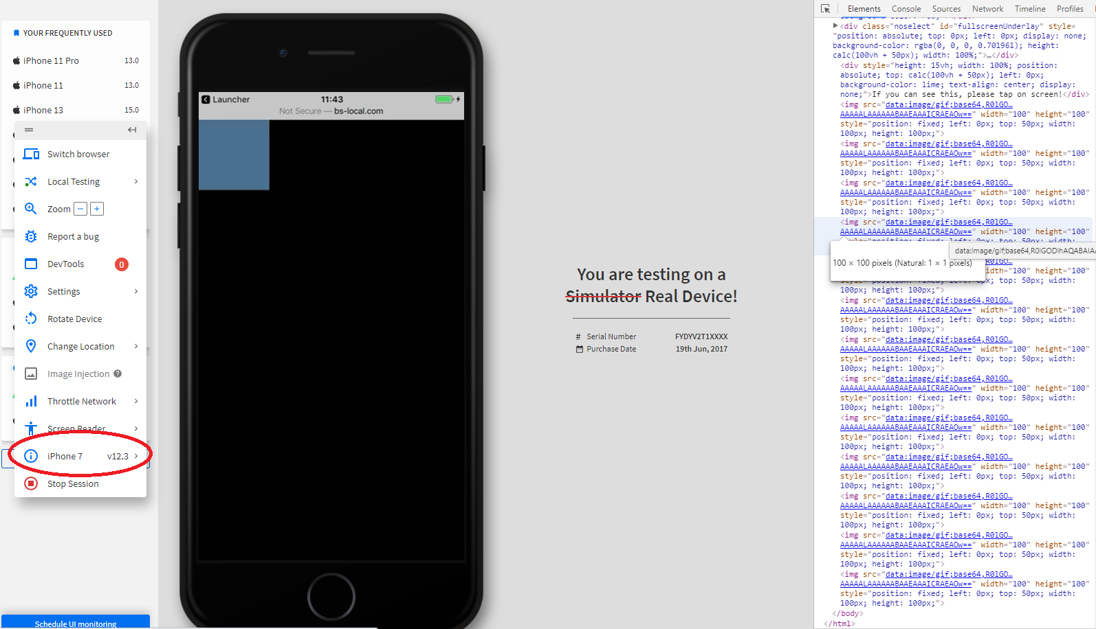
Task: Tap the bs-local.com address bar
Action: click(331, 111)
